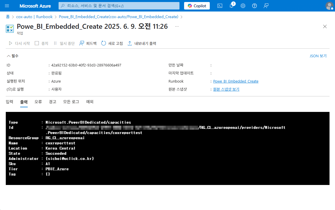Click the Microsoft Azure logo text
Screen dimensions: 335x210
pyautogui.click(x=35, y=6)
